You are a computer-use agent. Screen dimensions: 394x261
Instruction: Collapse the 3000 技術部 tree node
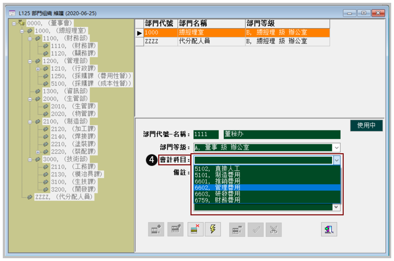[x=30, y=159]
